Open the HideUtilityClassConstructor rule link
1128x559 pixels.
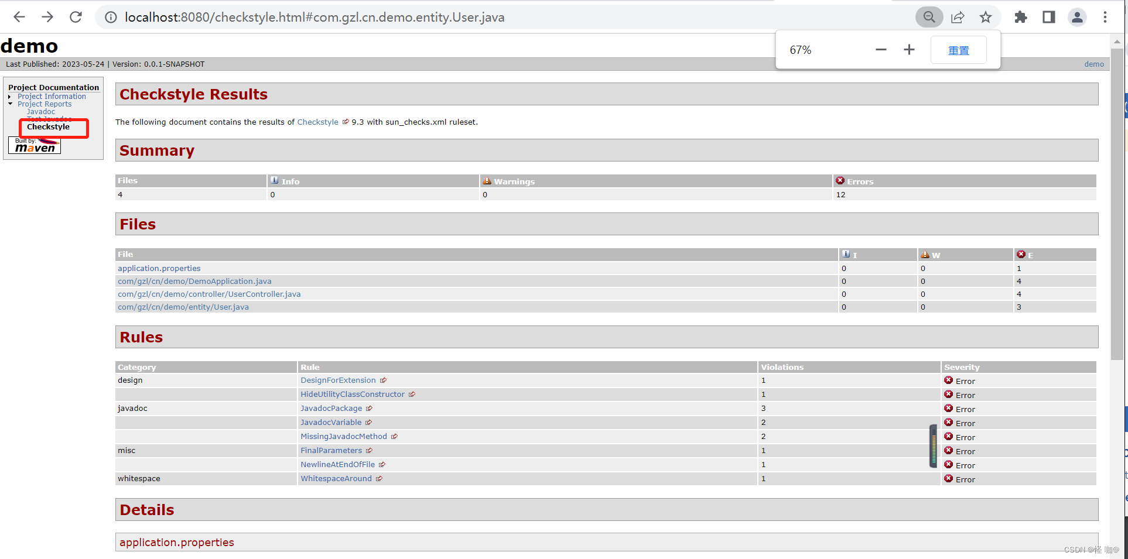353,395
